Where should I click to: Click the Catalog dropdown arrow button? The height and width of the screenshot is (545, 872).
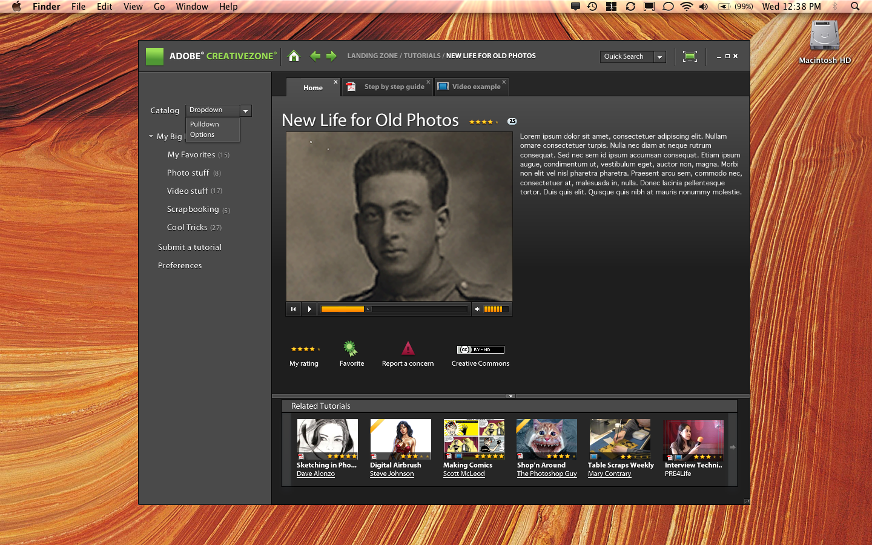(246, 111)
